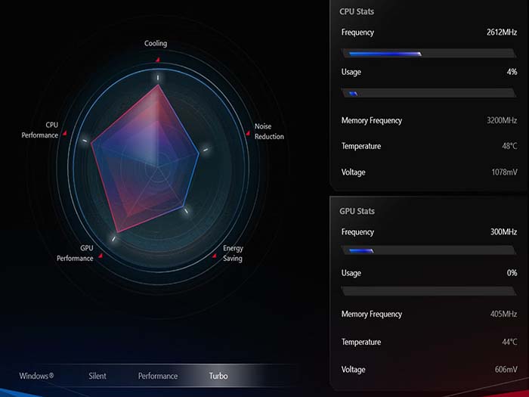
Task: Click the red marker beside Noise Reduction
Action: [248, 133]
